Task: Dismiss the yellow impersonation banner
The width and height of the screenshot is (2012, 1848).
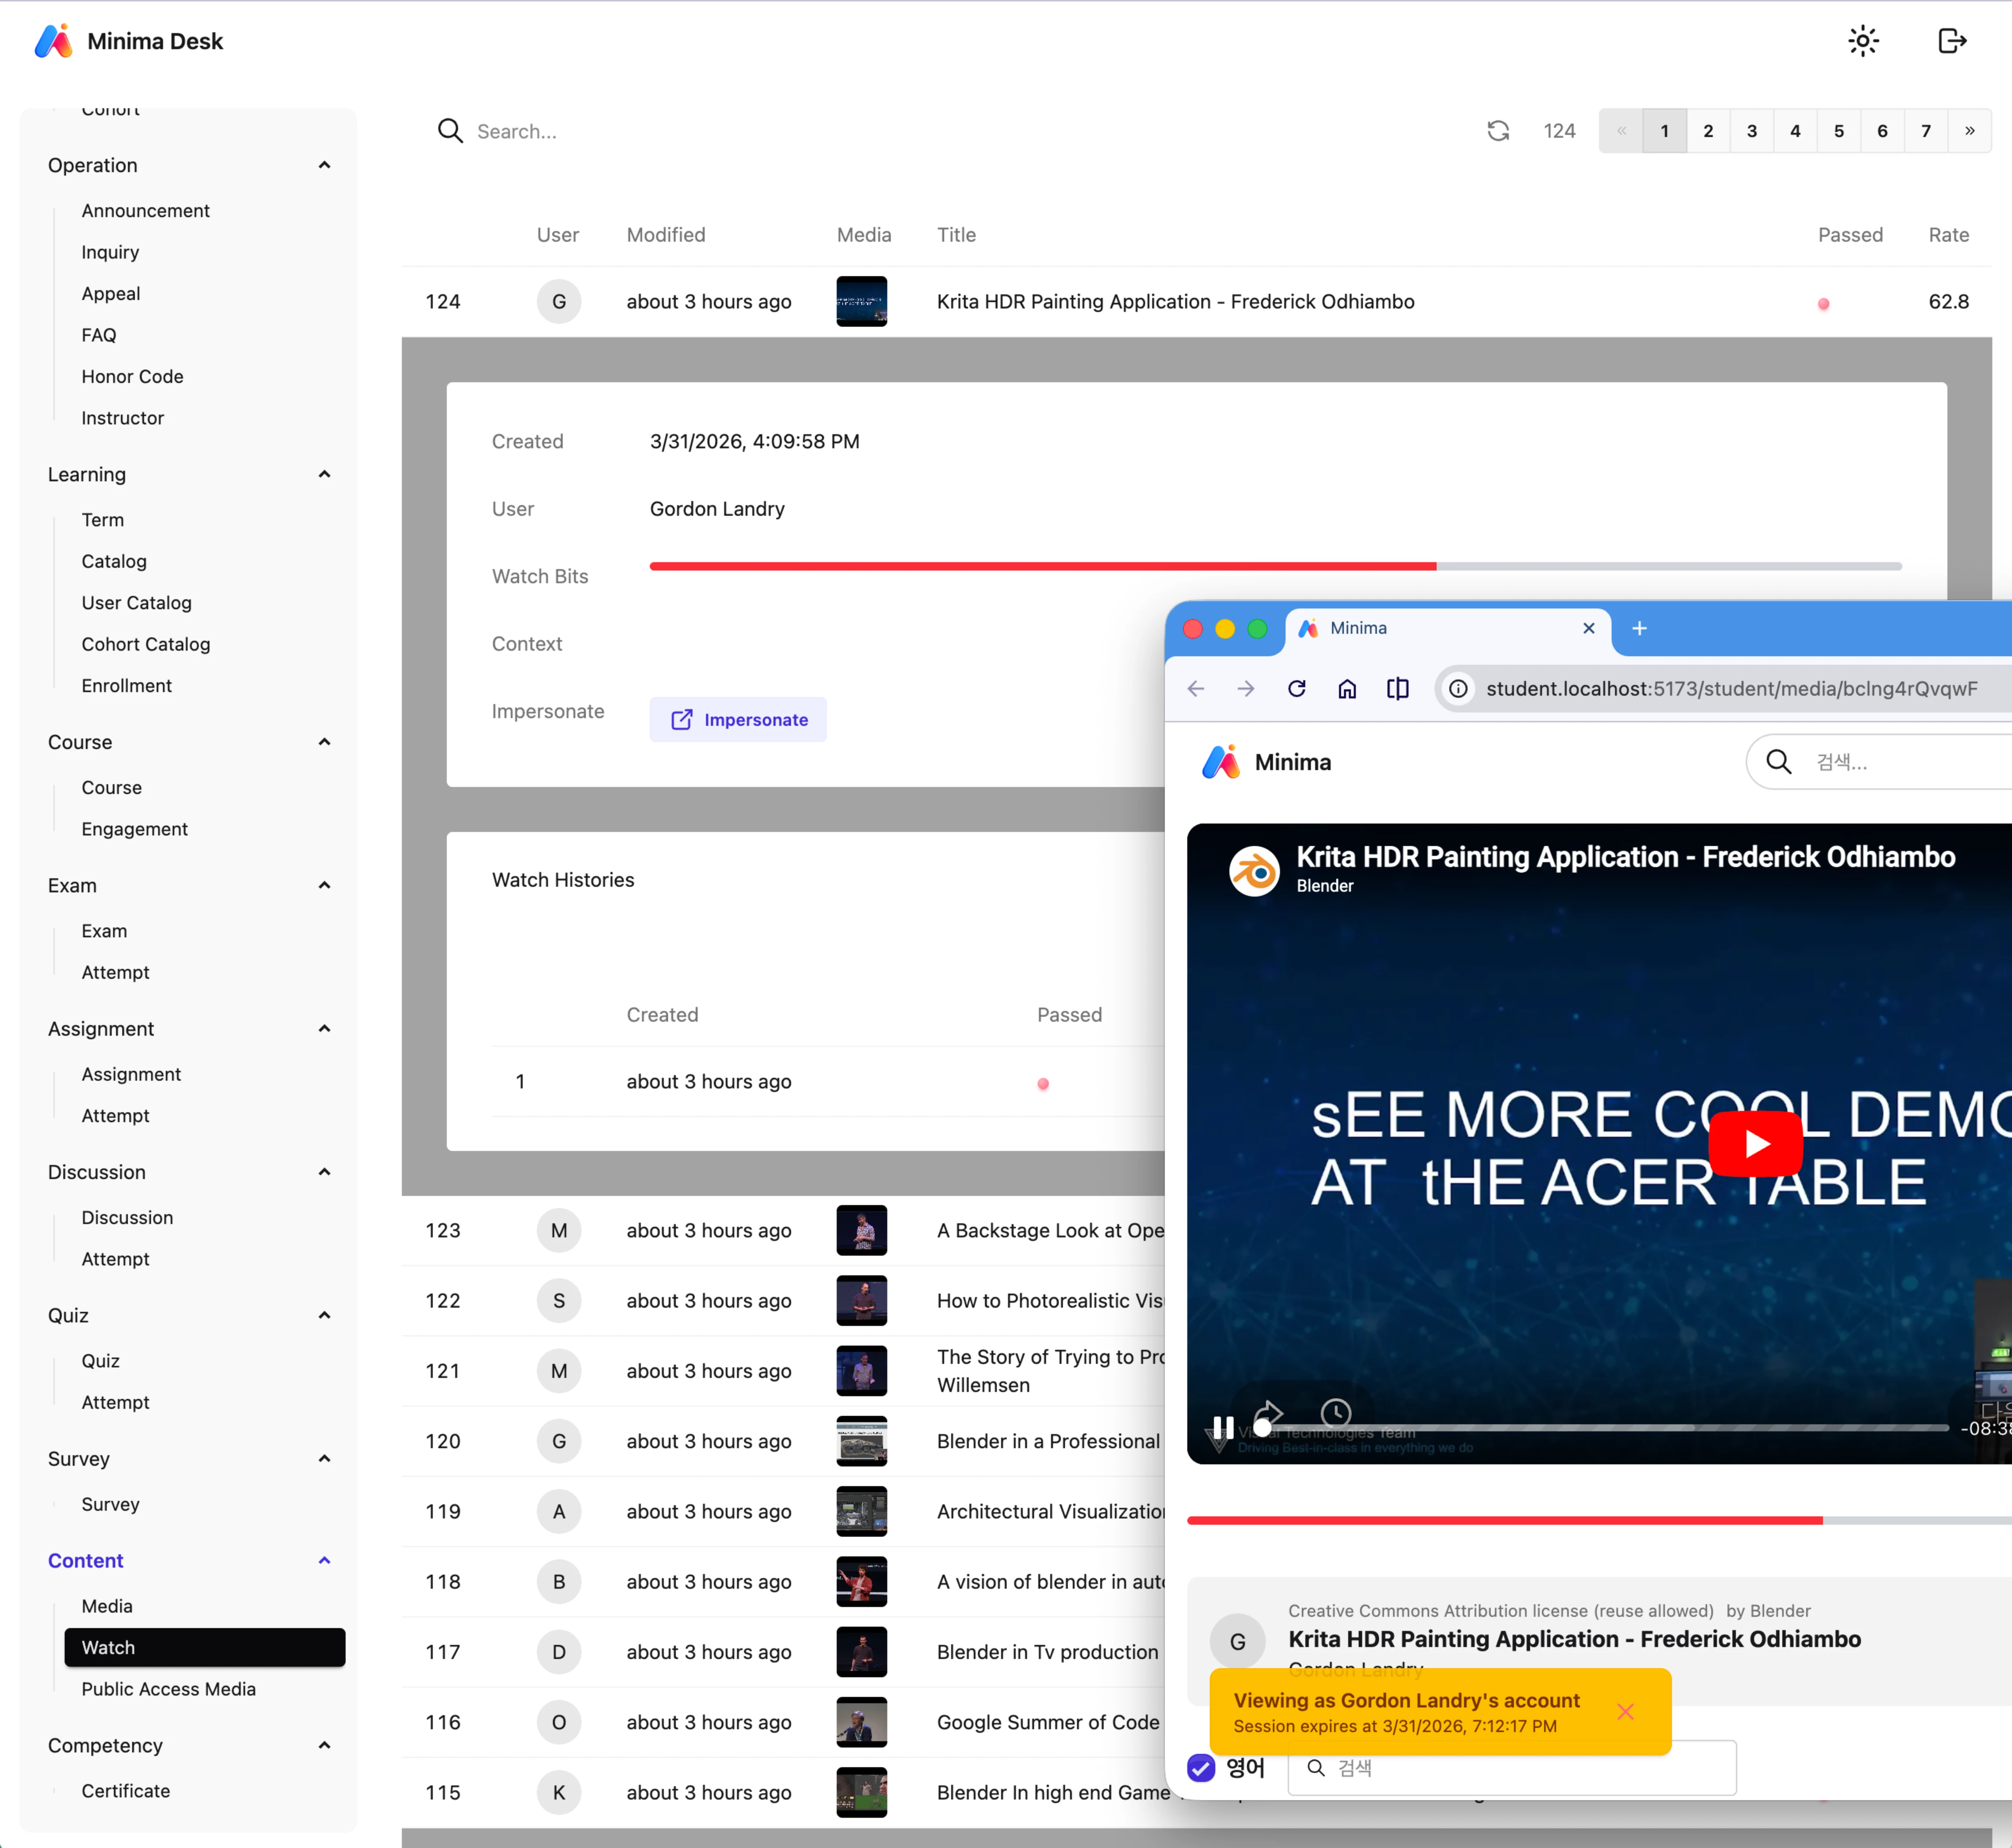Action: [1625, 1712]
